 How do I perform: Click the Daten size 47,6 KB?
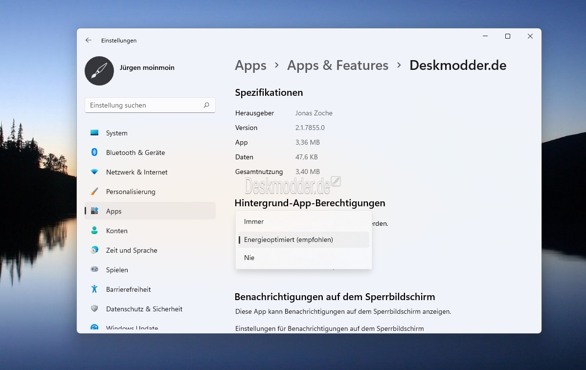307,157
